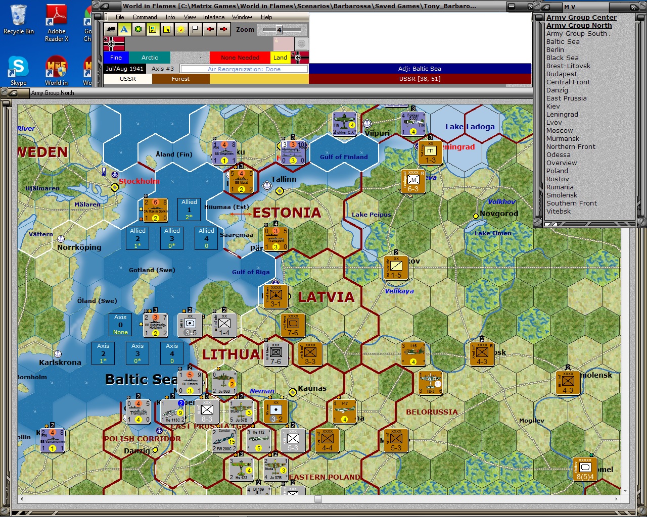Click the red None Needed status box
Screen dimensions: 647x517
pos(240,58)
